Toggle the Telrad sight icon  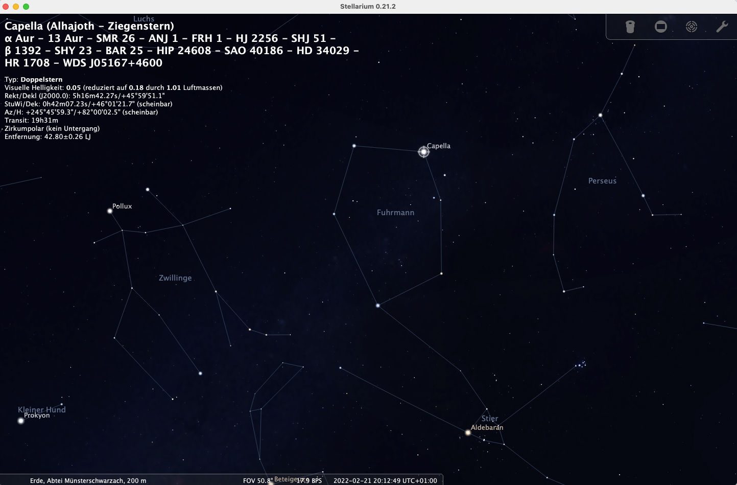click(692, 27)
